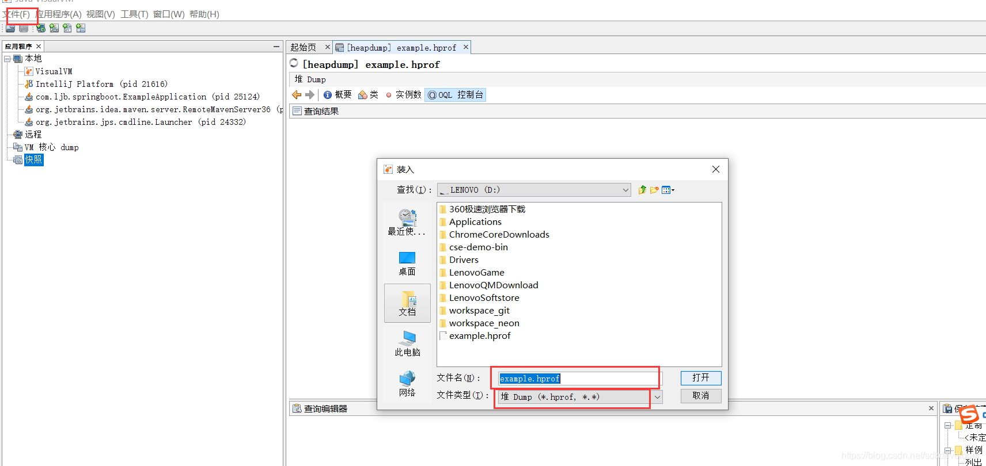Viewport: 986px width, 466px height.
Task: Select the workspace_git folder
Action: click(x=475, y=311)
